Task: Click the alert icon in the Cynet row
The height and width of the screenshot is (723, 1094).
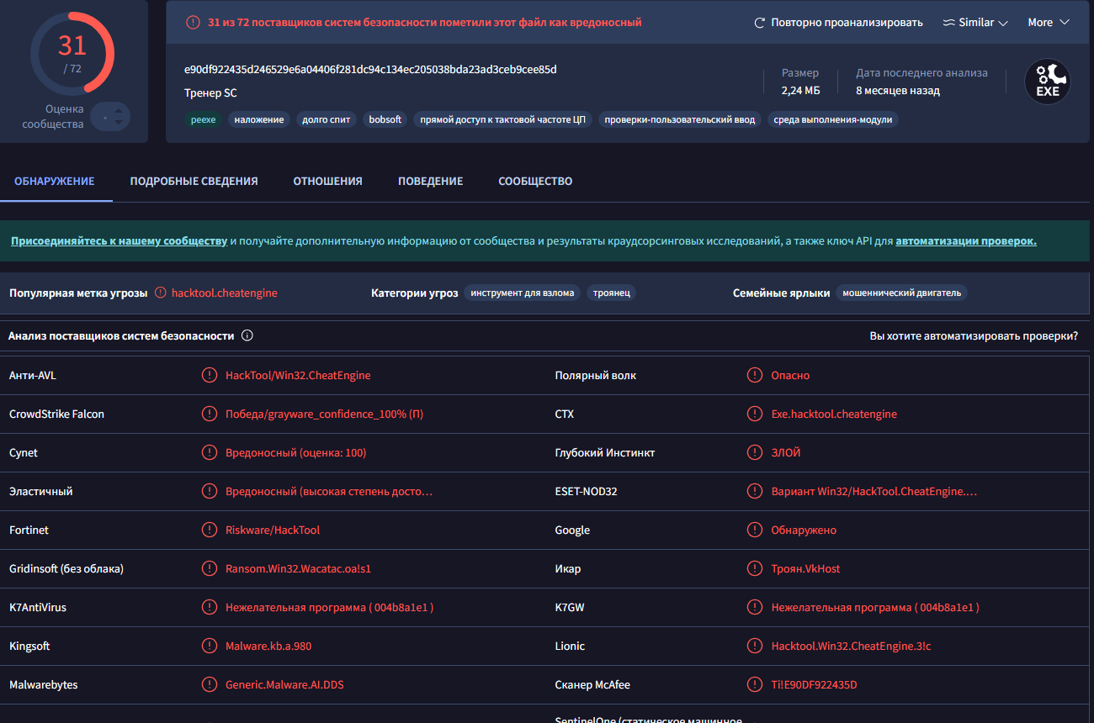Action: click(x=209, y=452)
